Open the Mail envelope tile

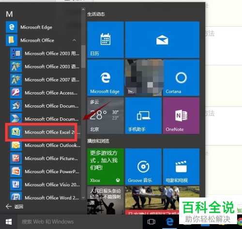pyautogui.click(x=162, y=40)
